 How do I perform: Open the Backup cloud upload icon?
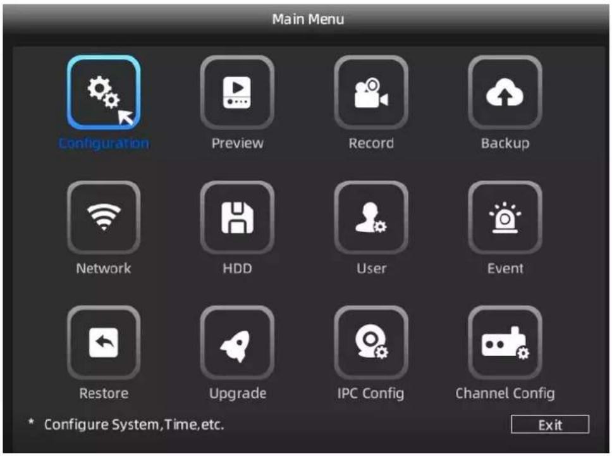(505, 92)
